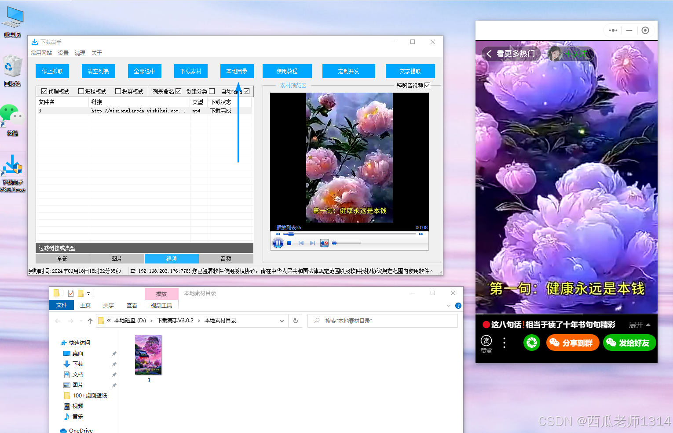The image size is (673, 433).
Task: Launch the 微信 WeChat desktop shortcut
Action: coord(12,119)
